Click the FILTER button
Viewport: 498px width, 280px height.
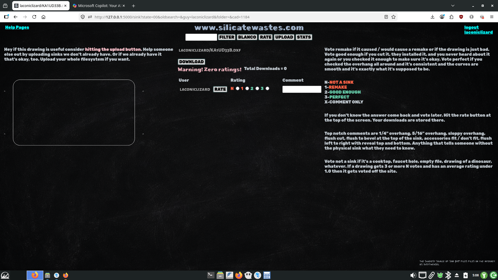coord(227,37)
